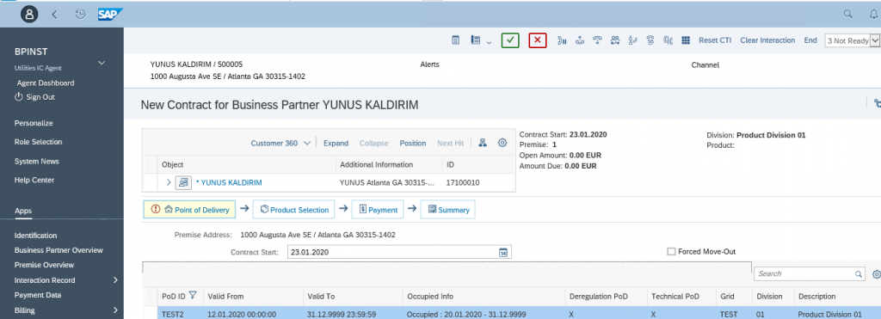Open Agent Dashboard
The image size is (881, 319).
click(46, 83)
